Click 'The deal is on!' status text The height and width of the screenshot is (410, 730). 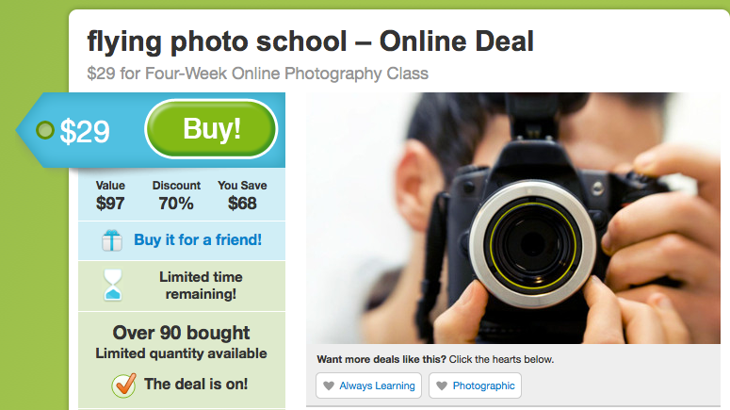[196, 384]
